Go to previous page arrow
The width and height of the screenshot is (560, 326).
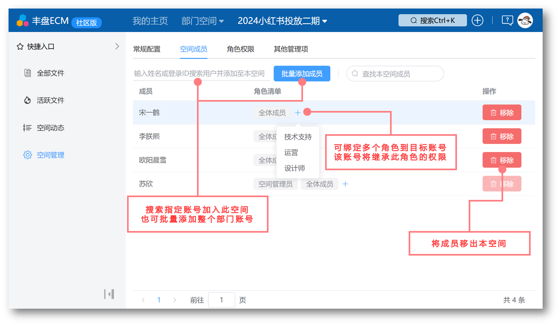coord(143,300)
